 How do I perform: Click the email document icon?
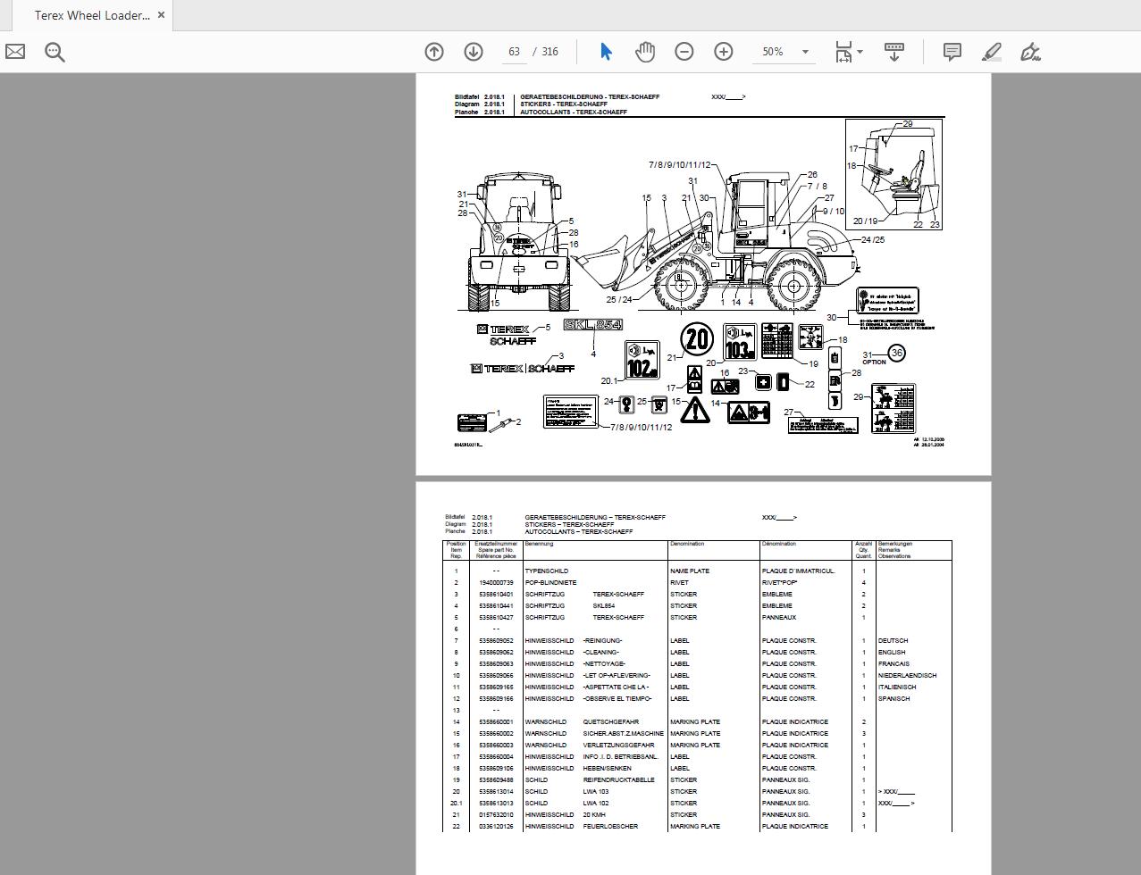point(14,52)
